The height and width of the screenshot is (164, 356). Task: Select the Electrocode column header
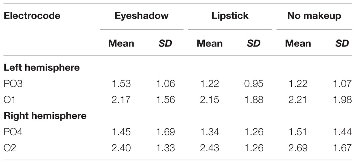tap(32, 15)
